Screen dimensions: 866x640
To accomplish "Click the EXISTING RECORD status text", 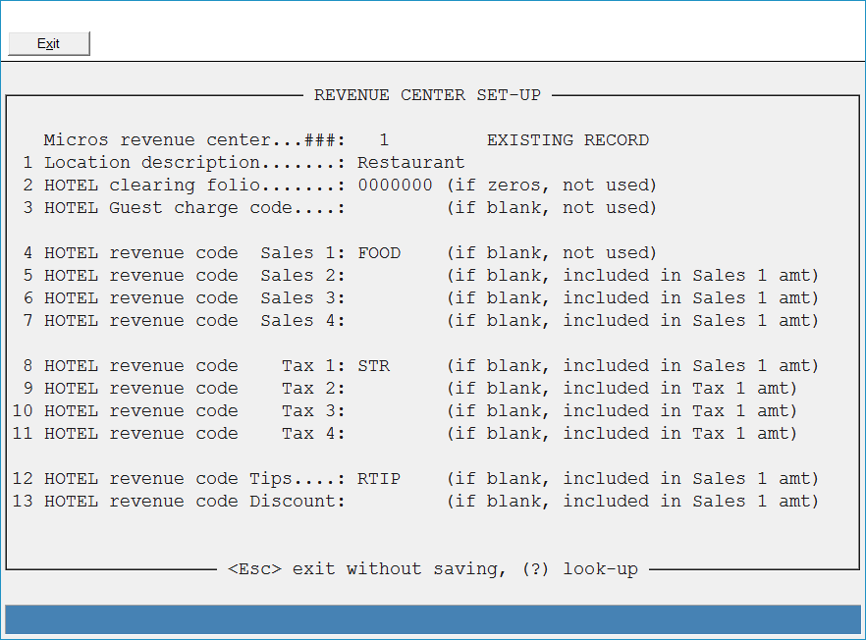I will coord(568,140).
